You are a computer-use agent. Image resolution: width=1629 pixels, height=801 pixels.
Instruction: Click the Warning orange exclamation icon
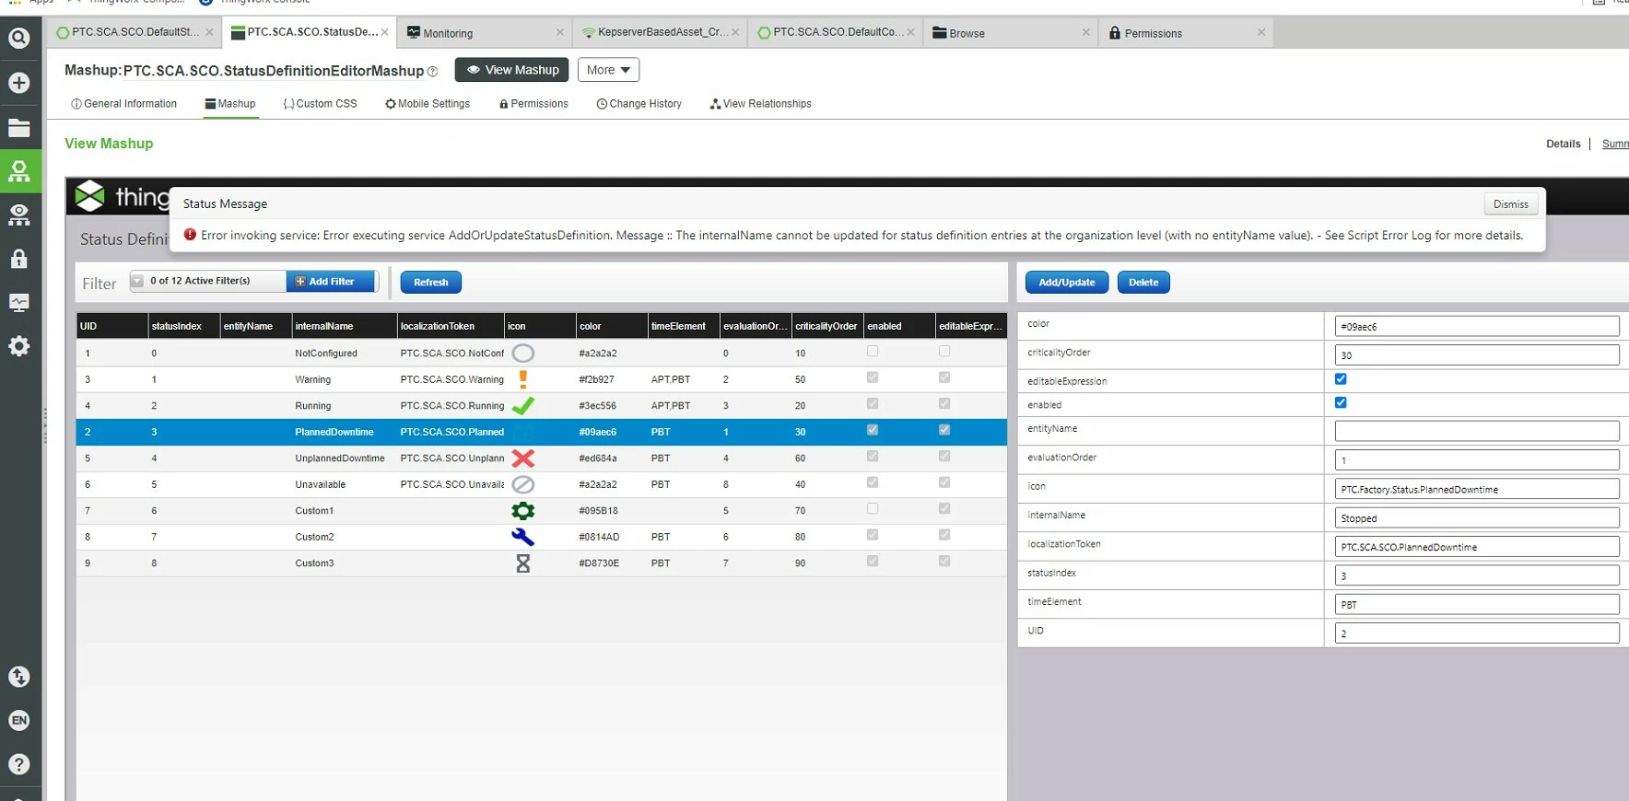(523, 379)
